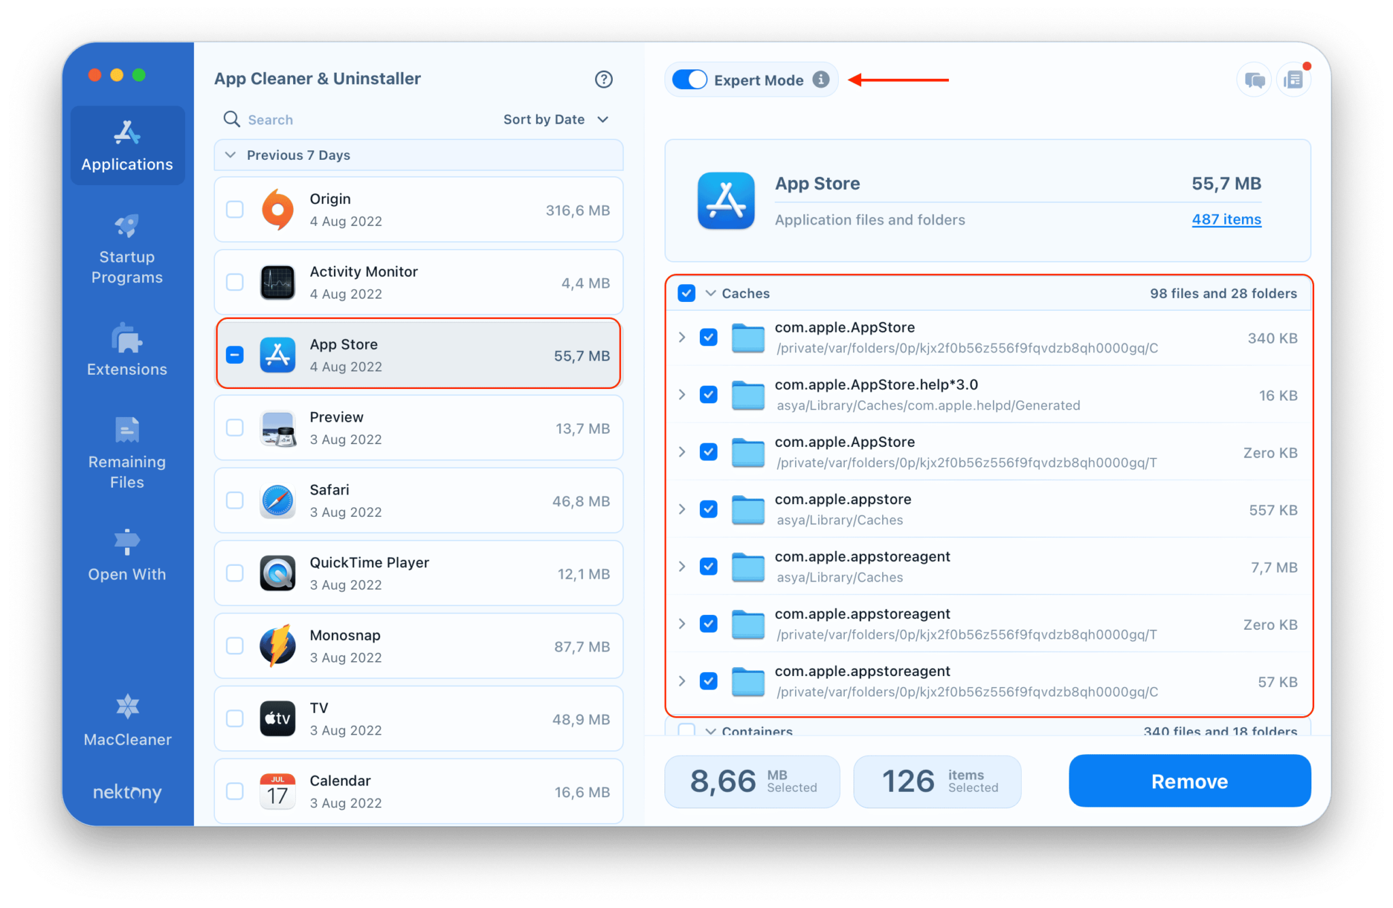Uncheck the Caches section checkbox

686,294
